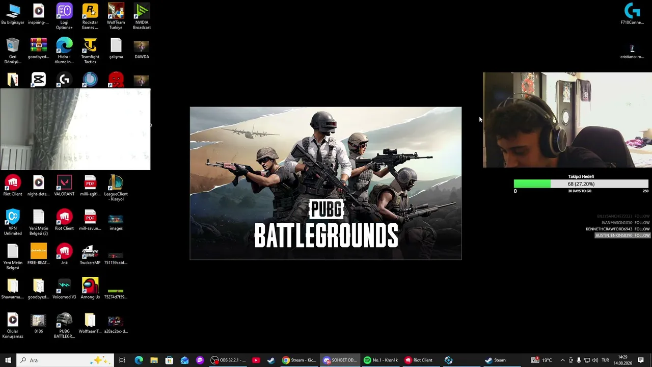Switch to the Stream - Kick Chrome window
Image resolution: width=652 pixels, height=367 pixels.
300,360
